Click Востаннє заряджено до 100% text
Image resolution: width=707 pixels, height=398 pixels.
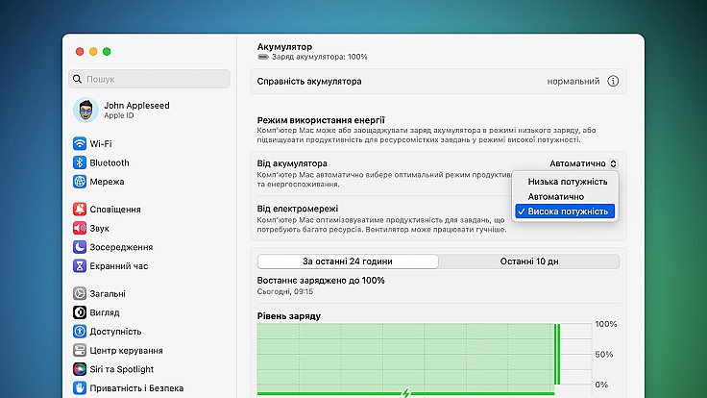(x=321, y=280)
